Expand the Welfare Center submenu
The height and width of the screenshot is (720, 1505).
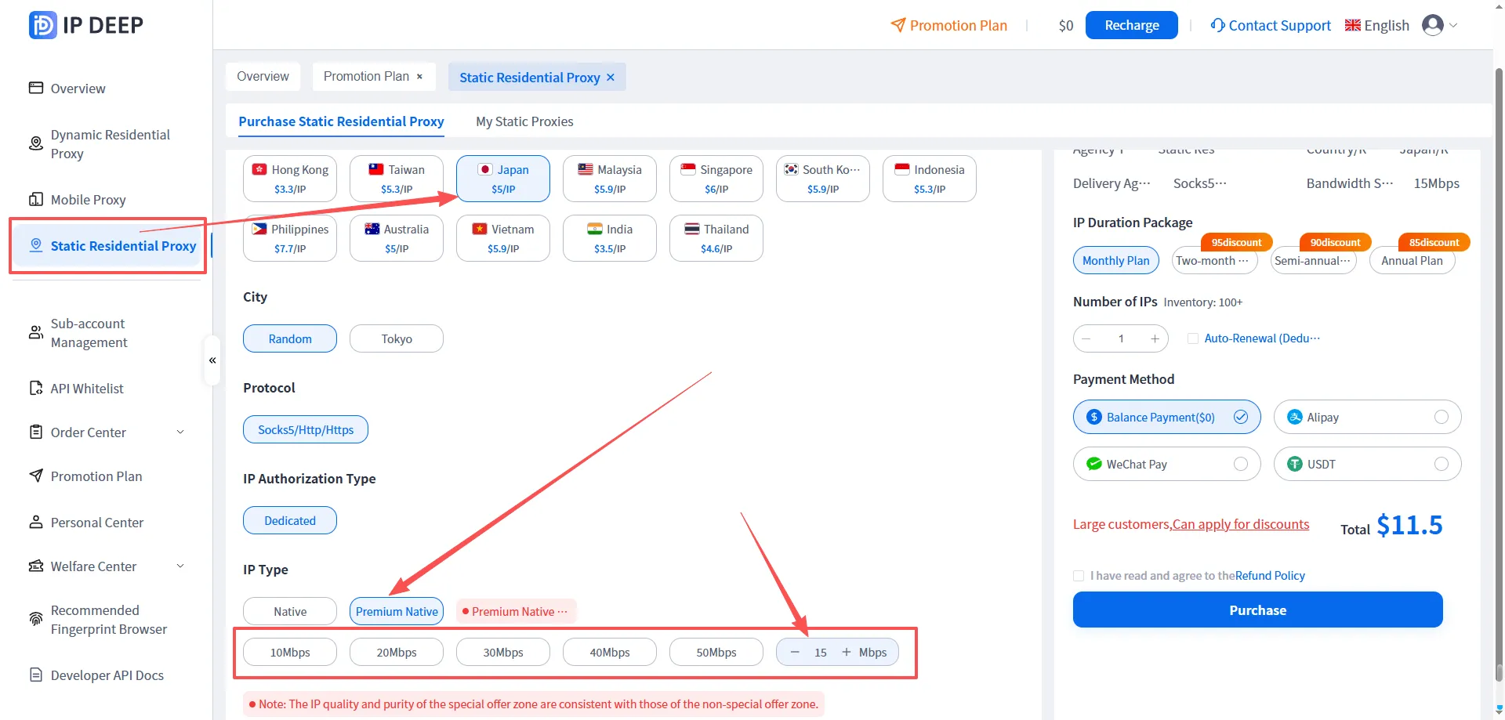click(x=180, y=566)
